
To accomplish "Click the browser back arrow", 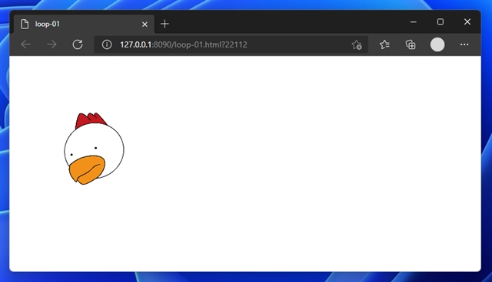I will coord(25,44).
